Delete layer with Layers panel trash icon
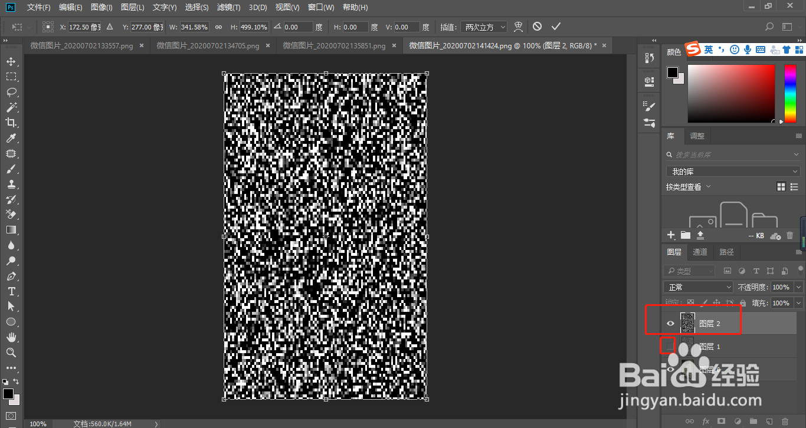The image size is (806, 428). pyautogui.click(x=785, y=421)
